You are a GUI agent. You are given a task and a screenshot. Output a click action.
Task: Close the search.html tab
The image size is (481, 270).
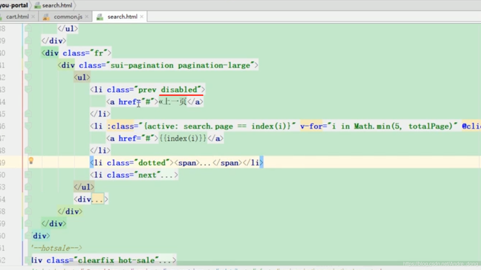coord(142,17)
